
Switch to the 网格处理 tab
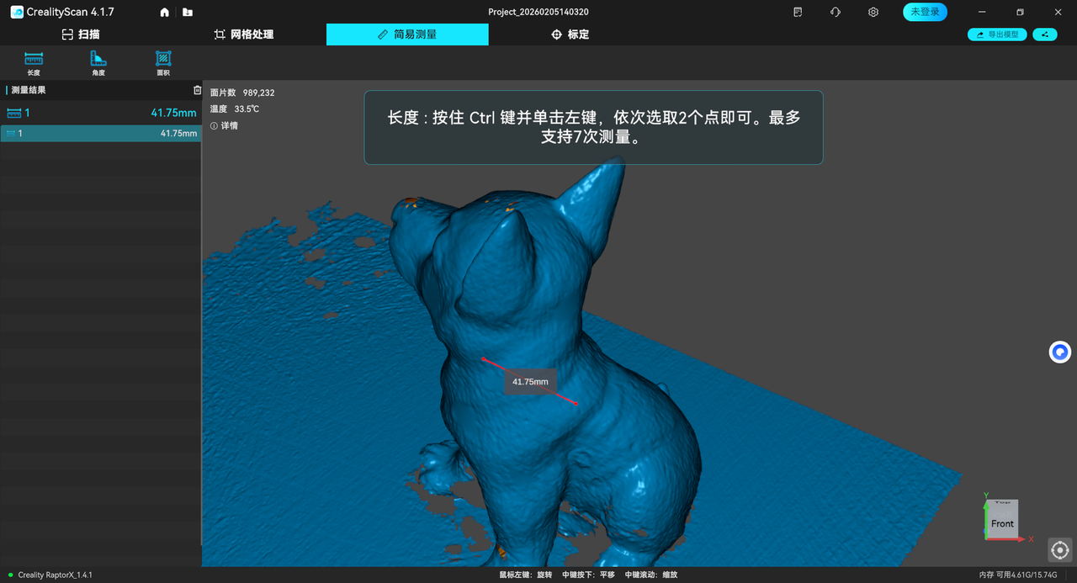(244, 34)
